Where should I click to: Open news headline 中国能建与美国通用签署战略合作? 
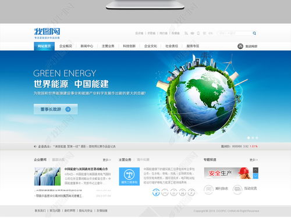86,169
